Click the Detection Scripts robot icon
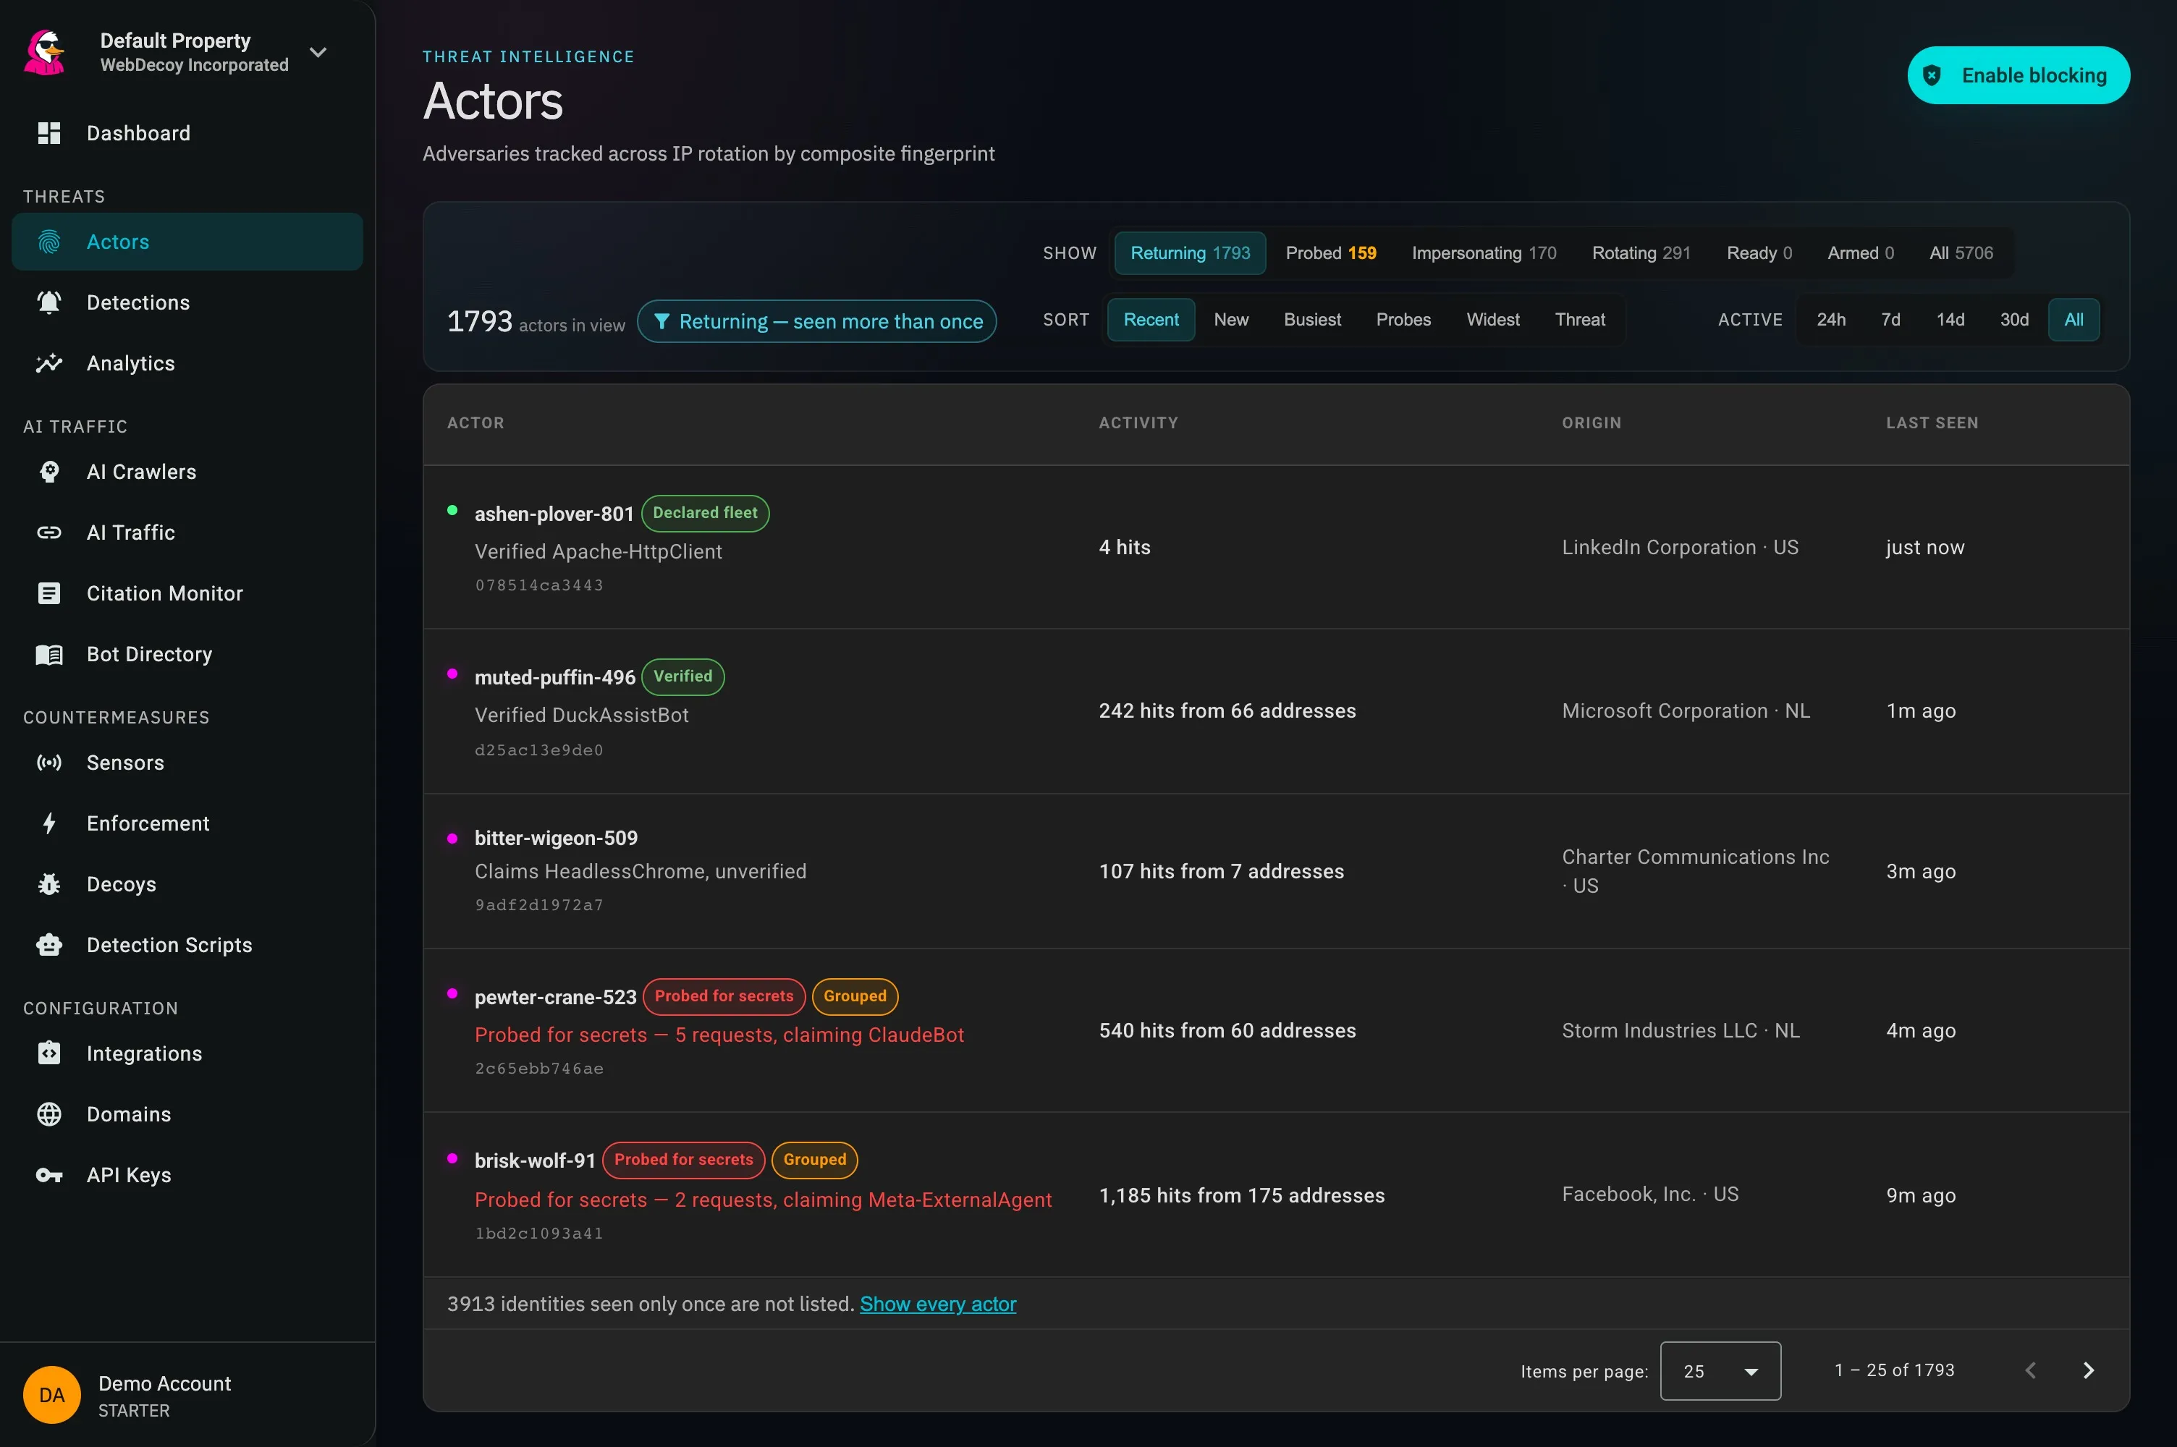The image size is (2177, 1447). click(49, 945)
